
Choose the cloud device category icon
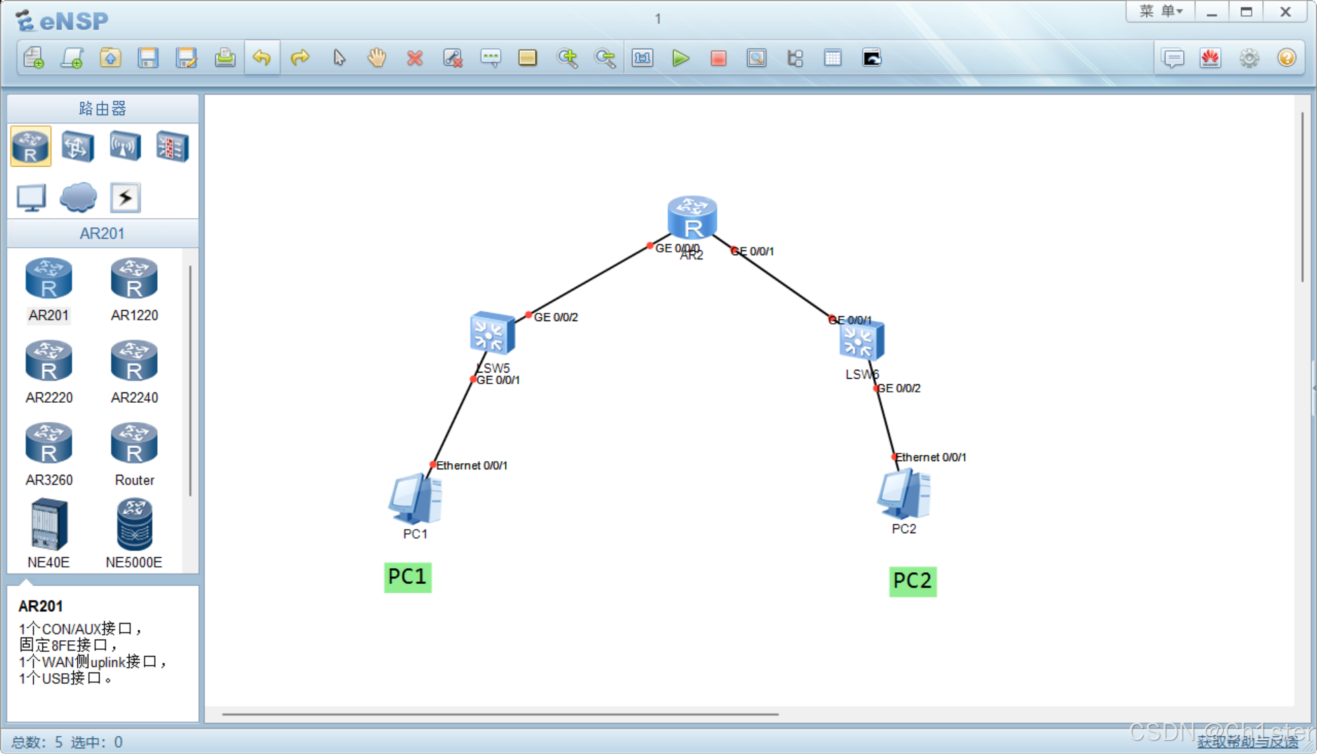point(78,198)
